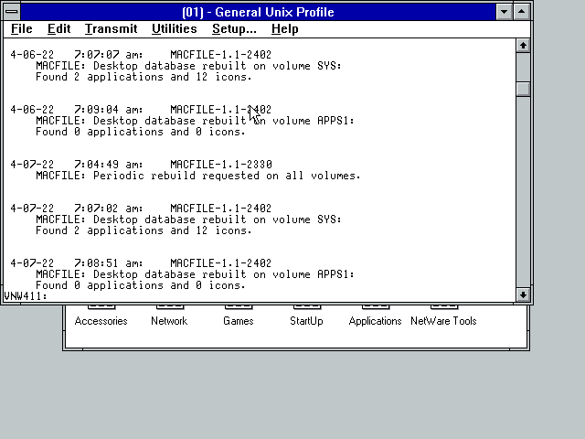The width and height of the screenshot is (585, 439).
Task: Click the scroll down arrow
Action: tap(523, 294)
